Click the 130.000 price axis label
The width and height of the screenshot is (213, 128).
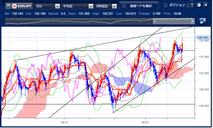(204, 73)
